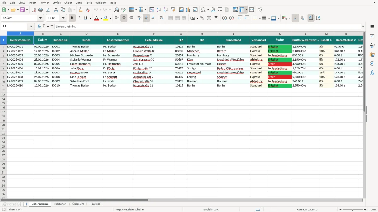
Task: Switch to the Hinweise sheet tab
Action: [x=95, y=204]
